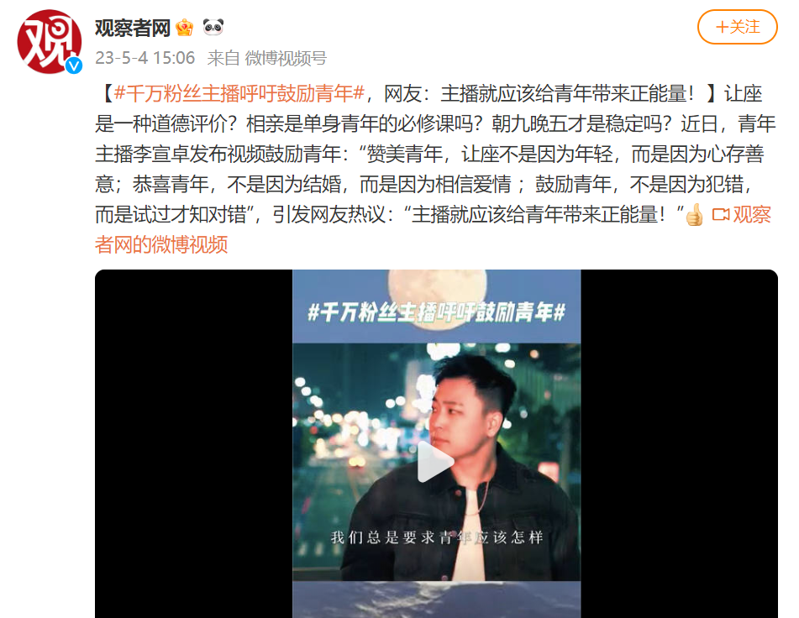Click the panda badge icon

tap(213, 27)
